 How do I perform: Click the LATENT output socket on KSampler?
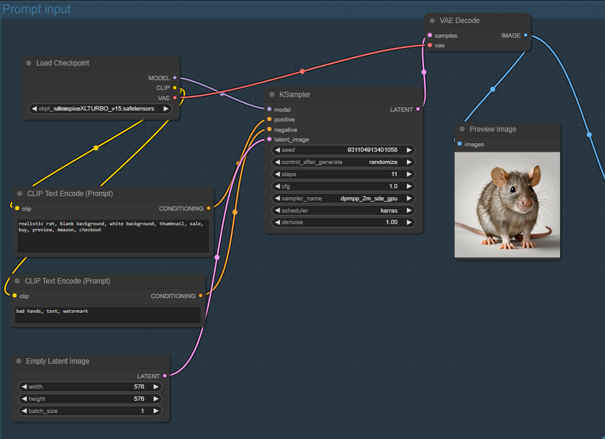[418, 109]
